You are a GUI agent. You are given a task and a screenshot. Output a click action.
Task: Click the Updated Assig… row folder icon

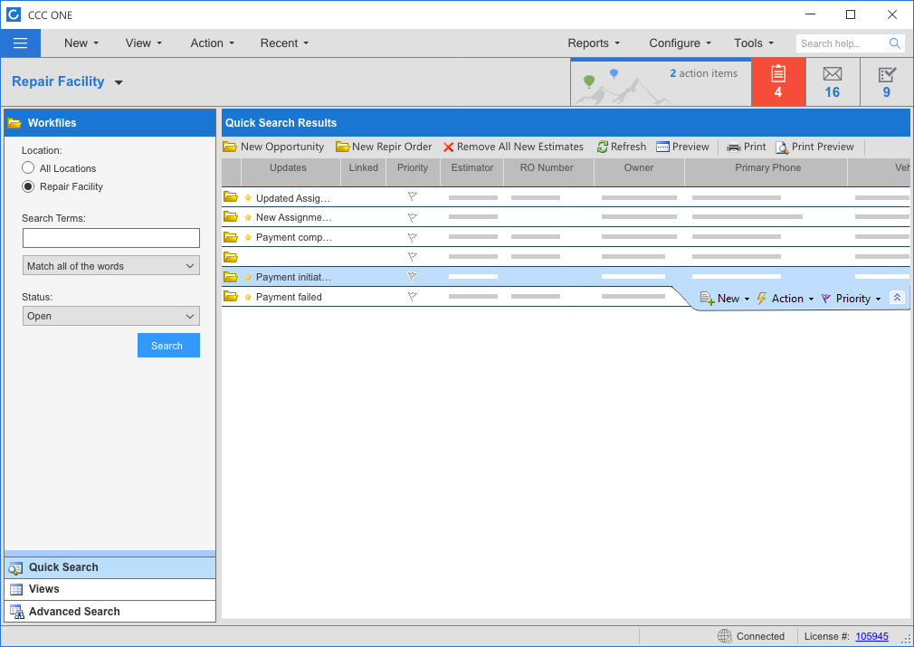tap(231, 197)
